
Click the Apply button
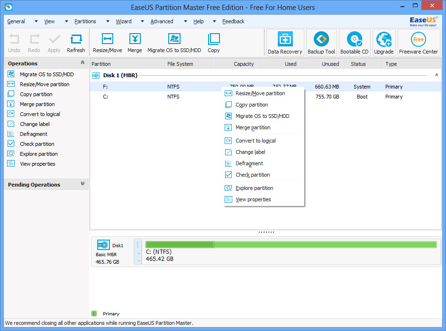coord(54,42)
